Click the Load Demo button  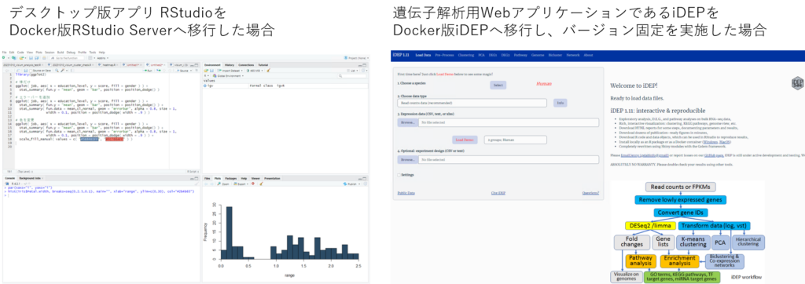465,140
